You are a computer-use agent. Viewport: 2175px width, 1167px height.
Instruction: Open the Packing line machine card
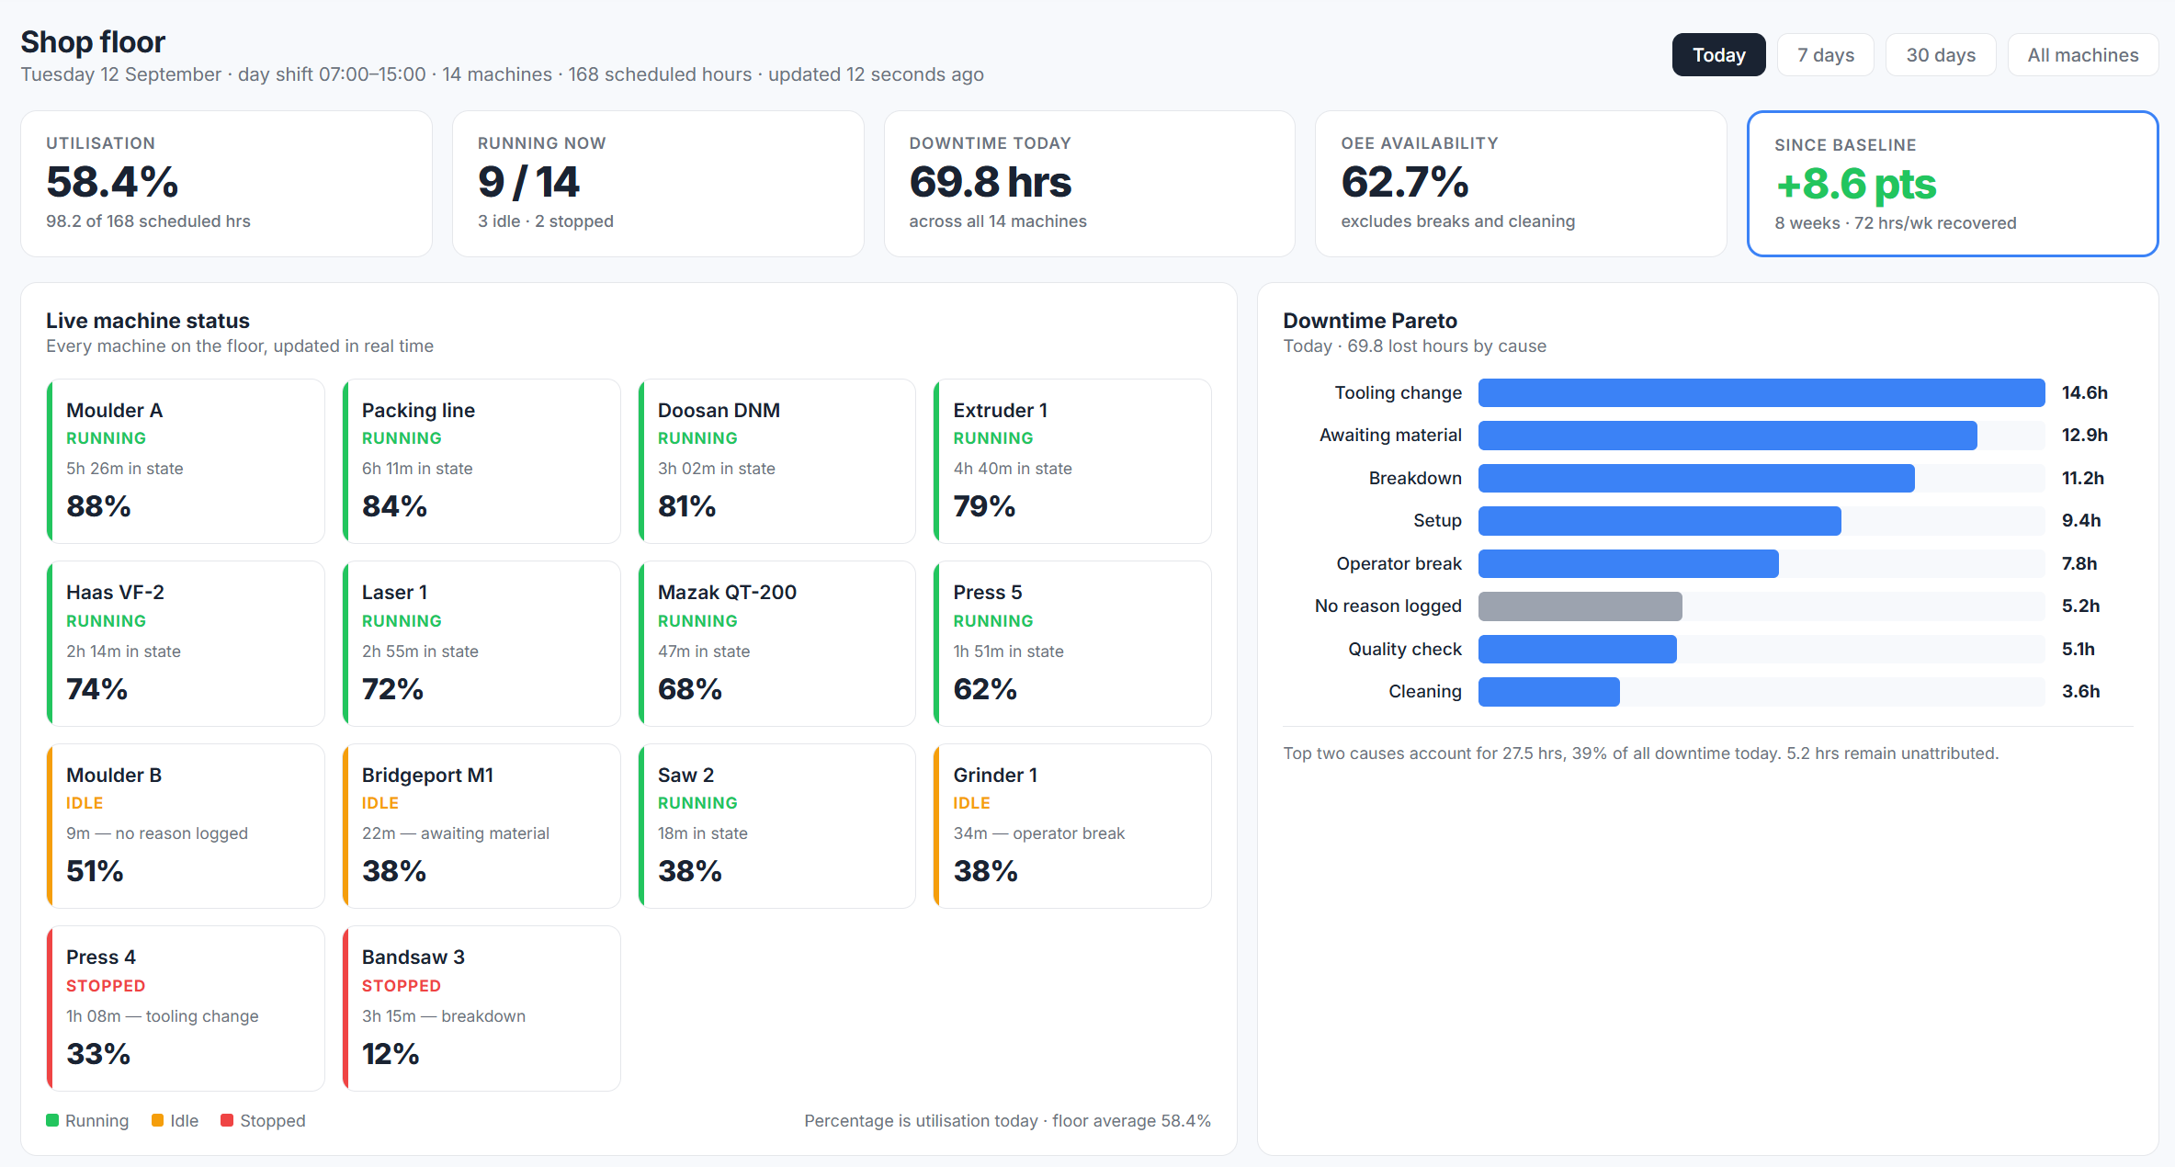click(481, 461)
